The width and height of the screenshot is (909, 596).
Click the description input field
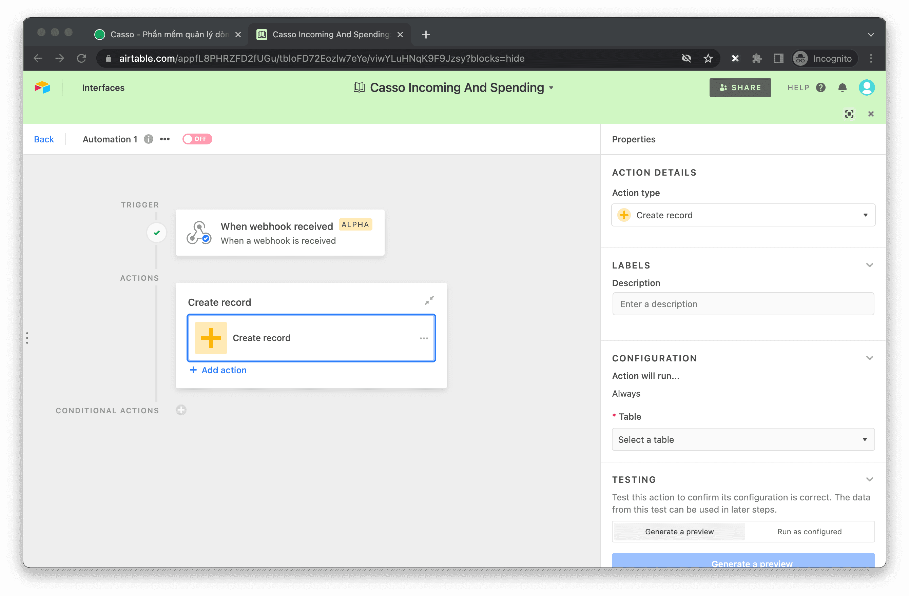(743, 304)
